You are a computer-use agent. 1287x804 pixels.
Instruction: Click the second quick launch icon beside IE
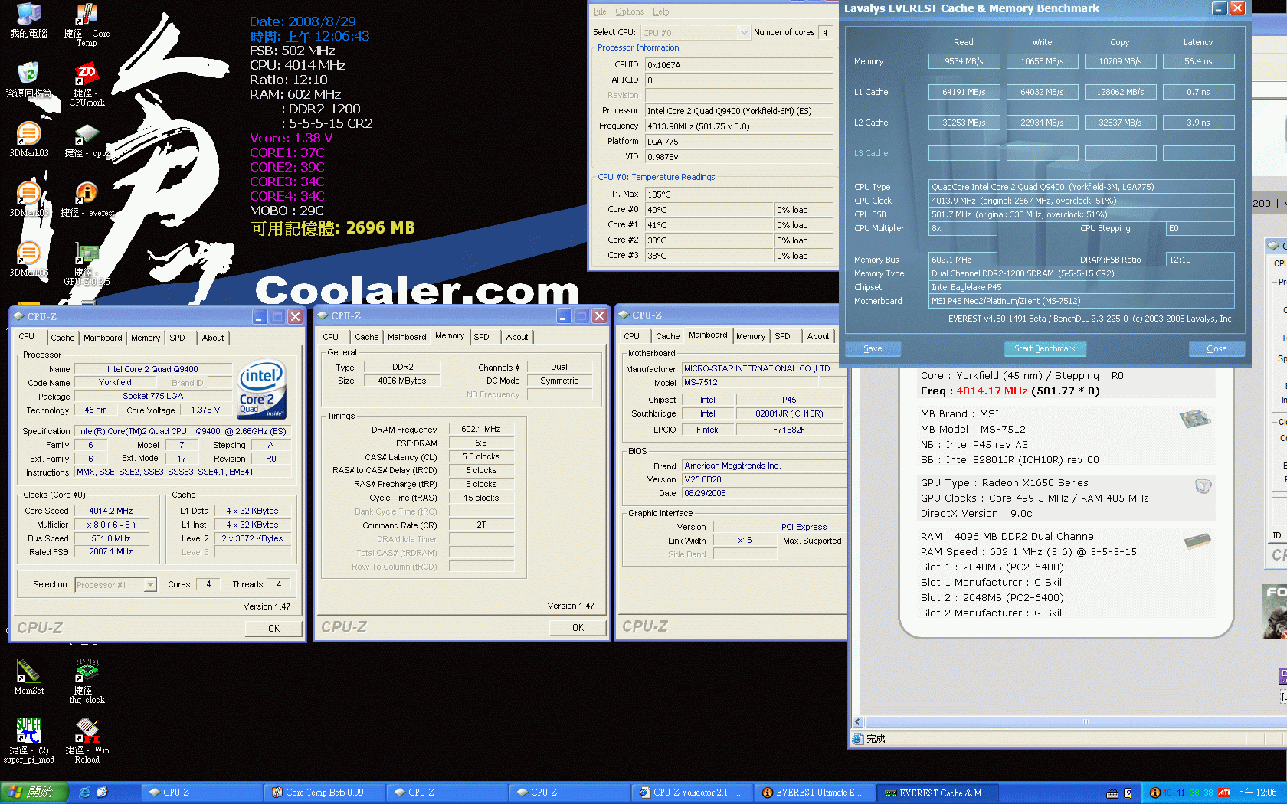102,793
